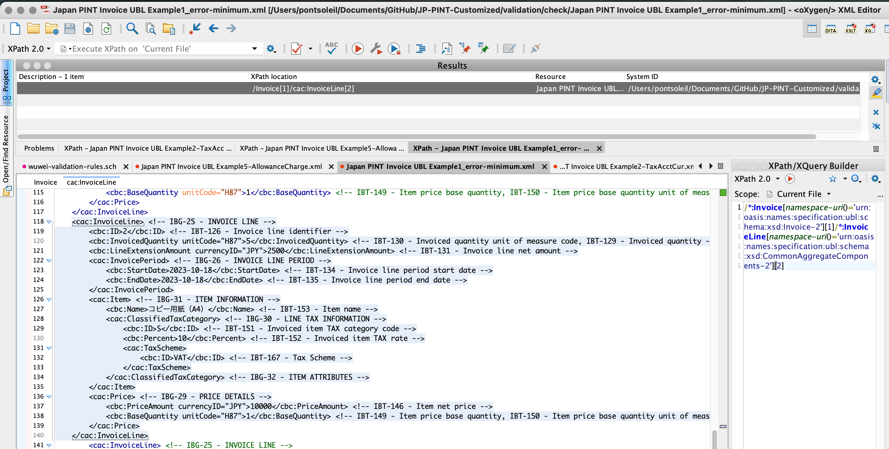Collapse the cac:TaxScheme fold at line 131
The width and height of the screenshot is (889, 449).
pyautogui.click(x=49, y=348)
